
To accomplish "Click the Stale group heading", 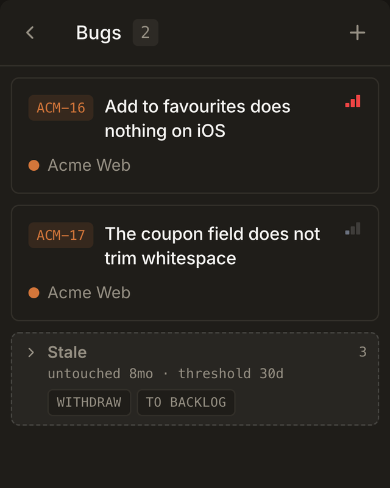I will coord(67,353).
